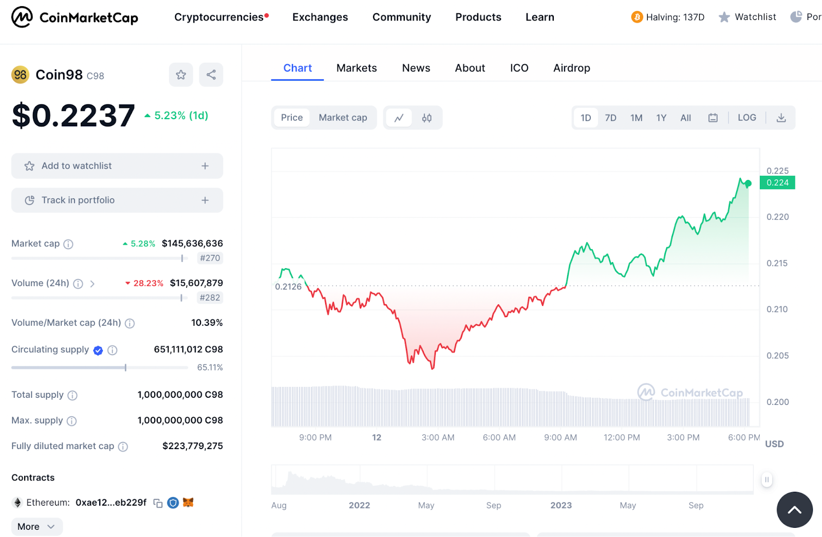822x537 pixels.
Task: Click the Track in portfolio button
Action: [117, 200]
